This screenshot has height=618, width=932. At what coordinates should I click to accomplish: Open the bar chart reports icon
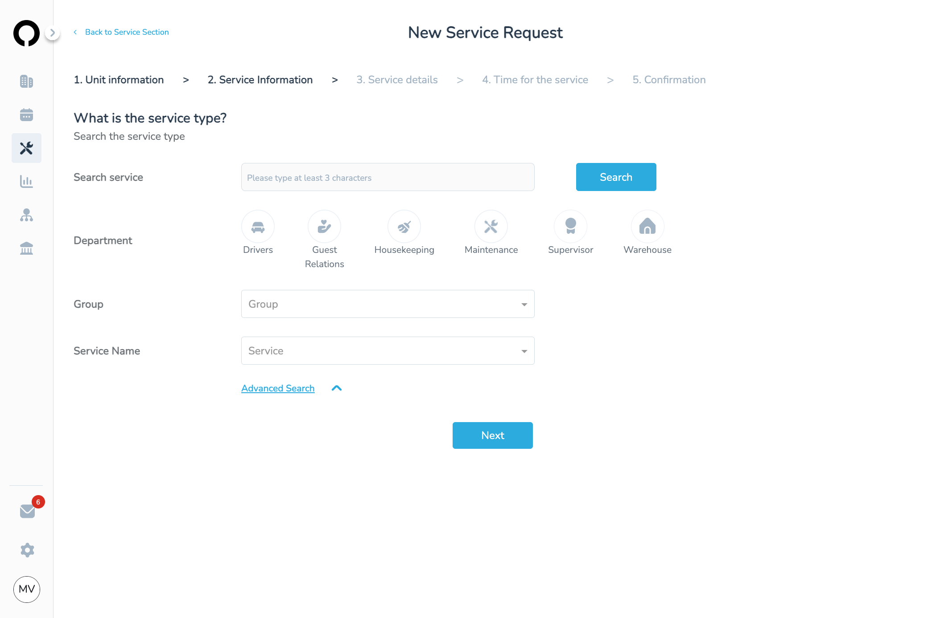26,182
